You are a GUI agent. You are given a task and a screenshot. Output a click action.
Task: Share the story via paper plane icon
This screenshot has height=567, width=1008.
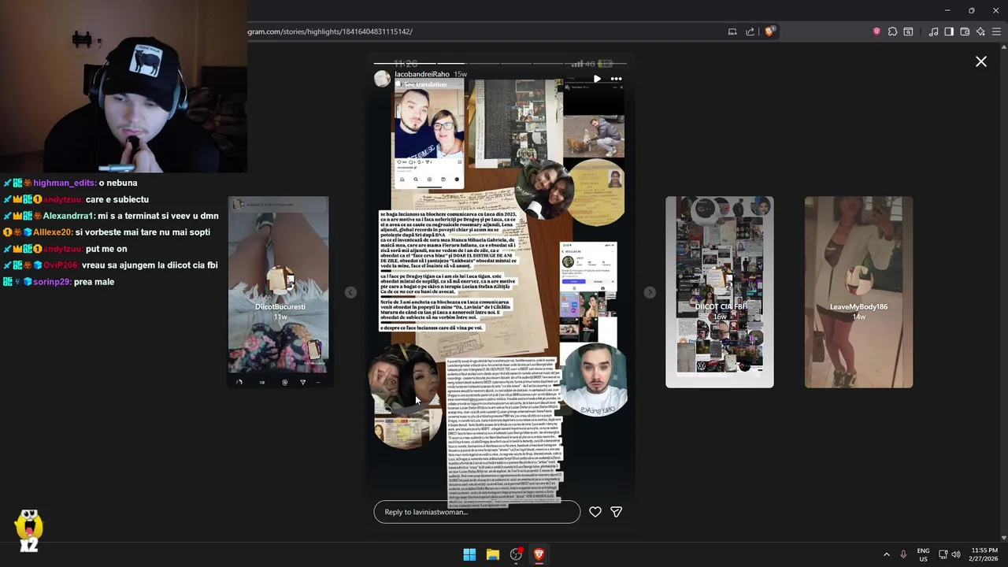617,512
